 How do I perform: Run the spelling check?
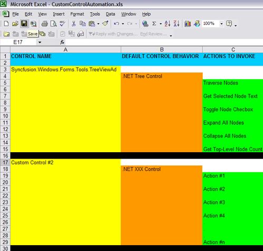point(62,23)
